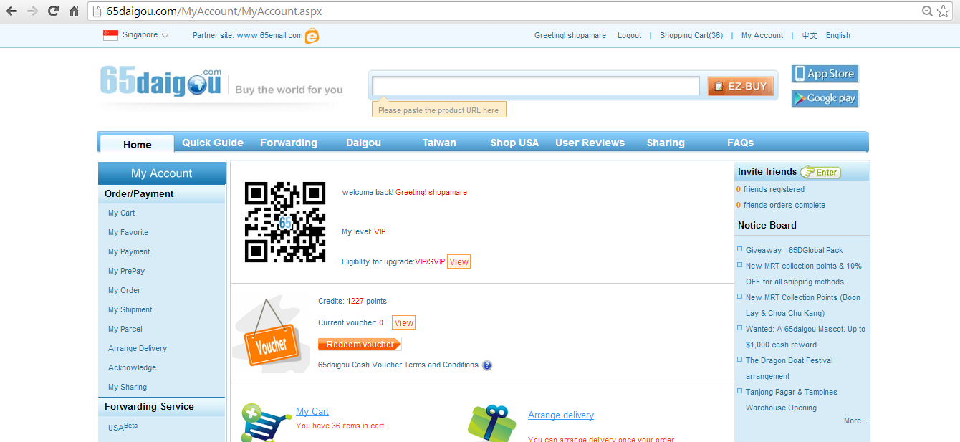Reload the page with refresh icon
Viewport: 960px width, 442px height.
(x=53, y=11)
